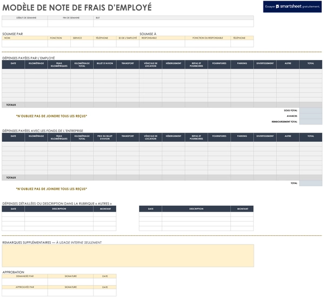Click FOURNITURES header in company funds table

(x=219, y=137)
